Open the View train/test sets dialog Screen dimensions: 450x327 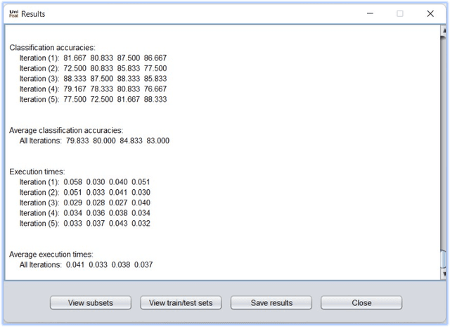[x=181, y=302]
